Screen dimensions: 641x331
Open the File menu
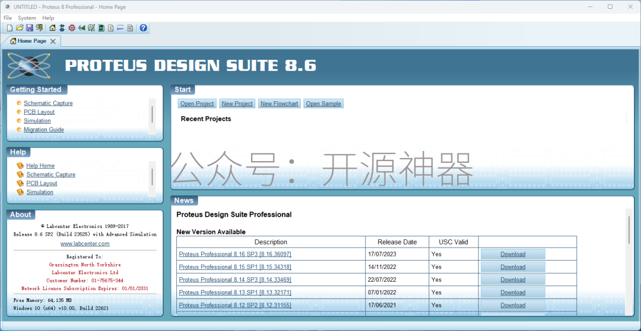pyautogui.click(x=8, y=18)
